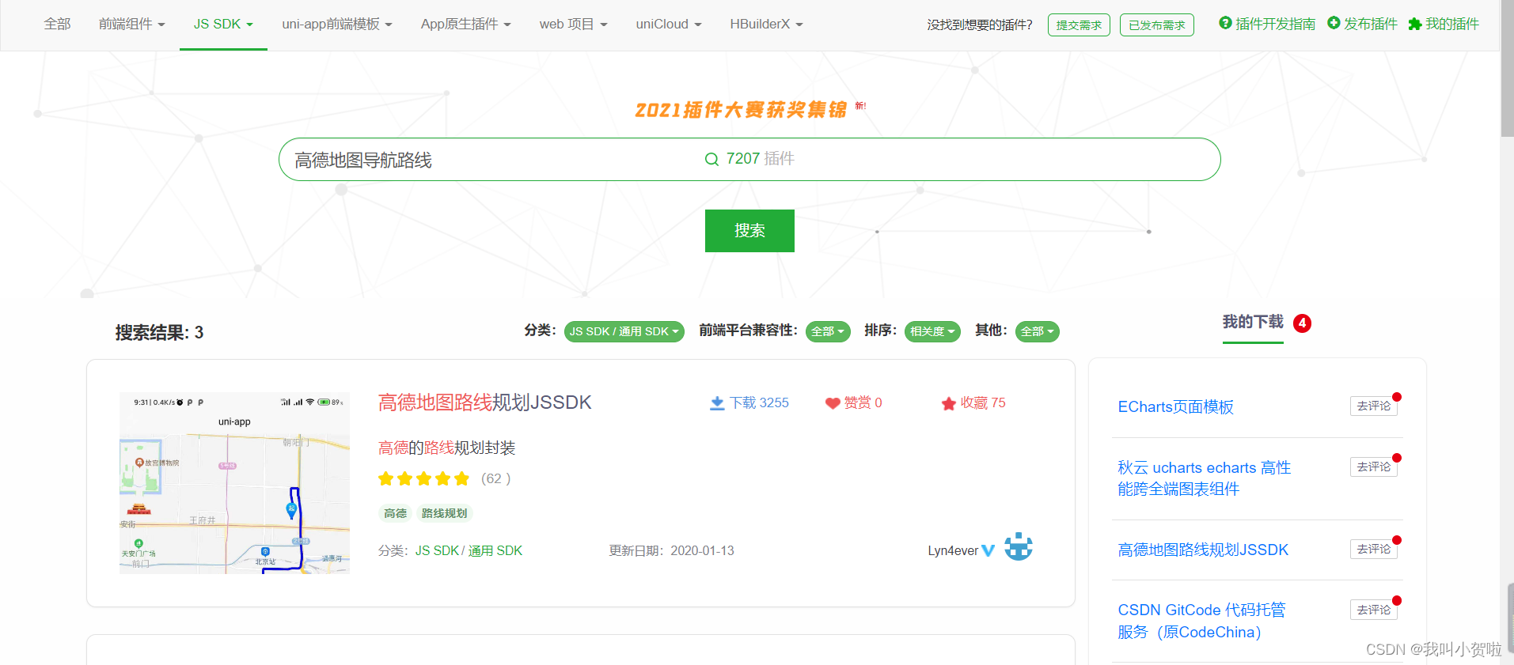Open 前端平台兼容性 全部 filter
Viewport: 1514px width, 665px height.
coord(828,331)
